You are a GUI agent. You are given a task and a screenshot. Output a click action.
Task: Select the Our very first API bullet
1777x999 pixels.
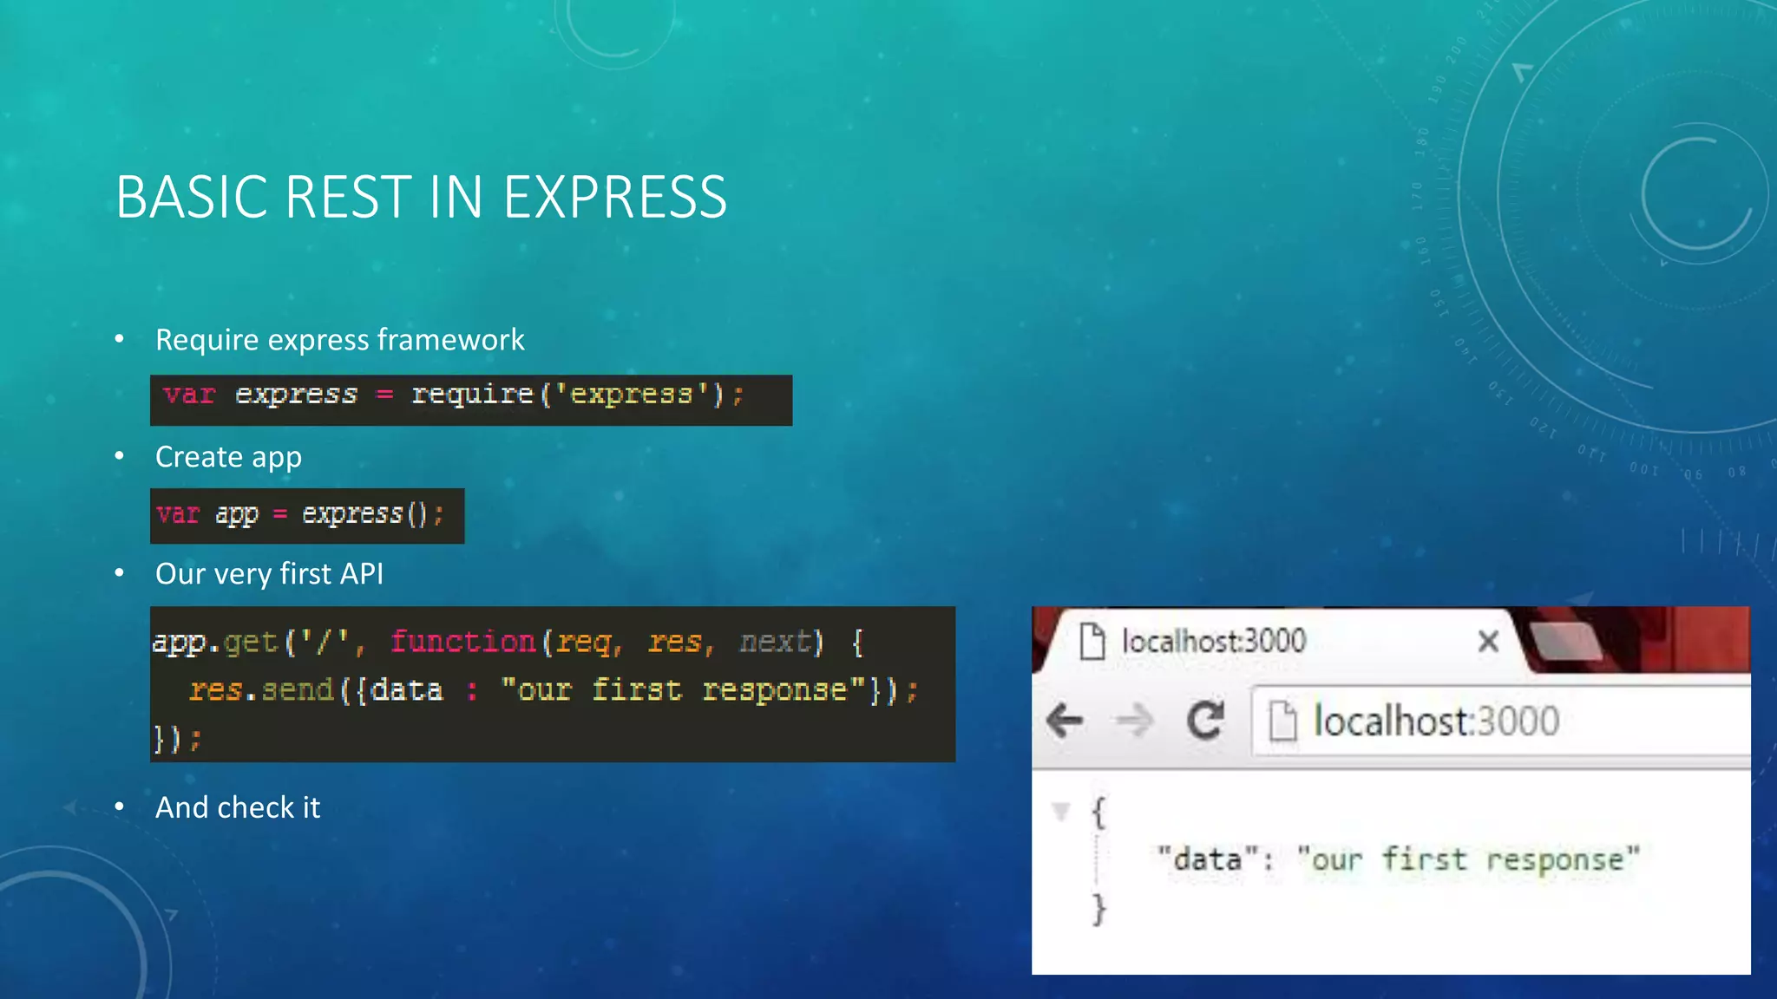[269, 574]
